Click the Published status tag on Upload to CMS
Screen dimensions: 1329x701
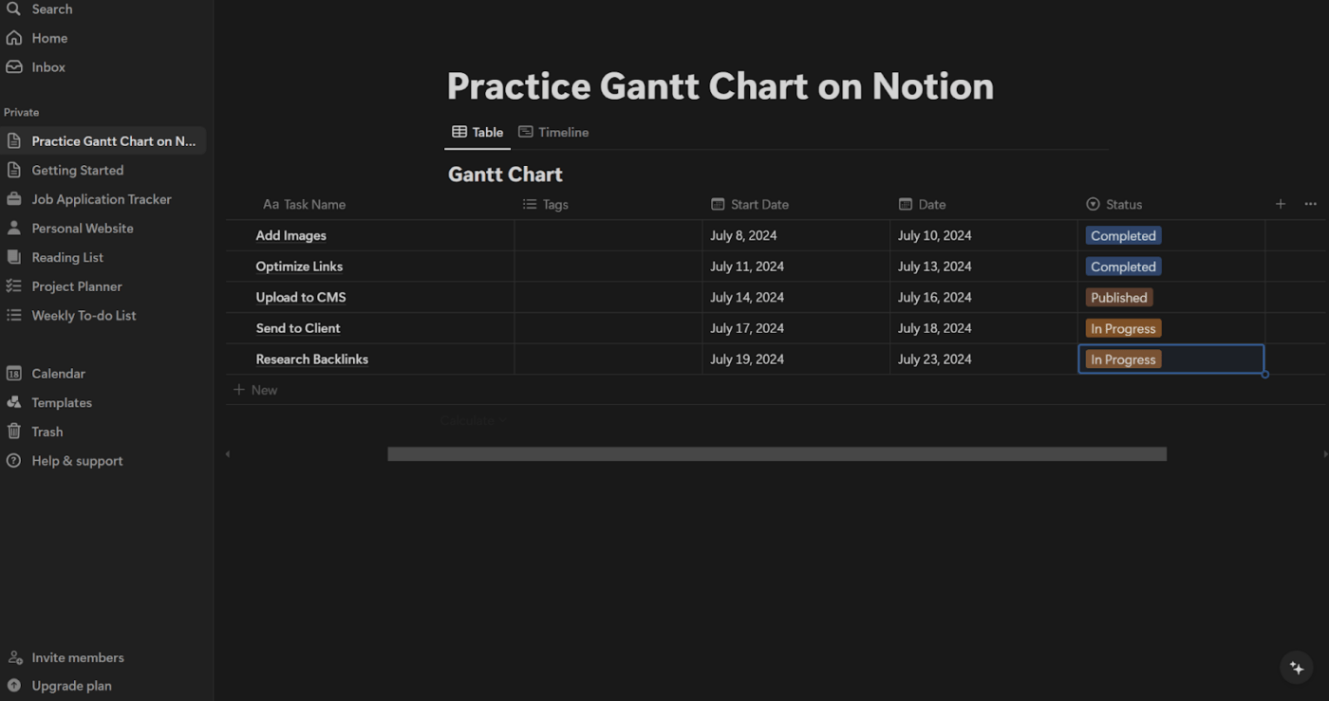tap(1118, 297)
